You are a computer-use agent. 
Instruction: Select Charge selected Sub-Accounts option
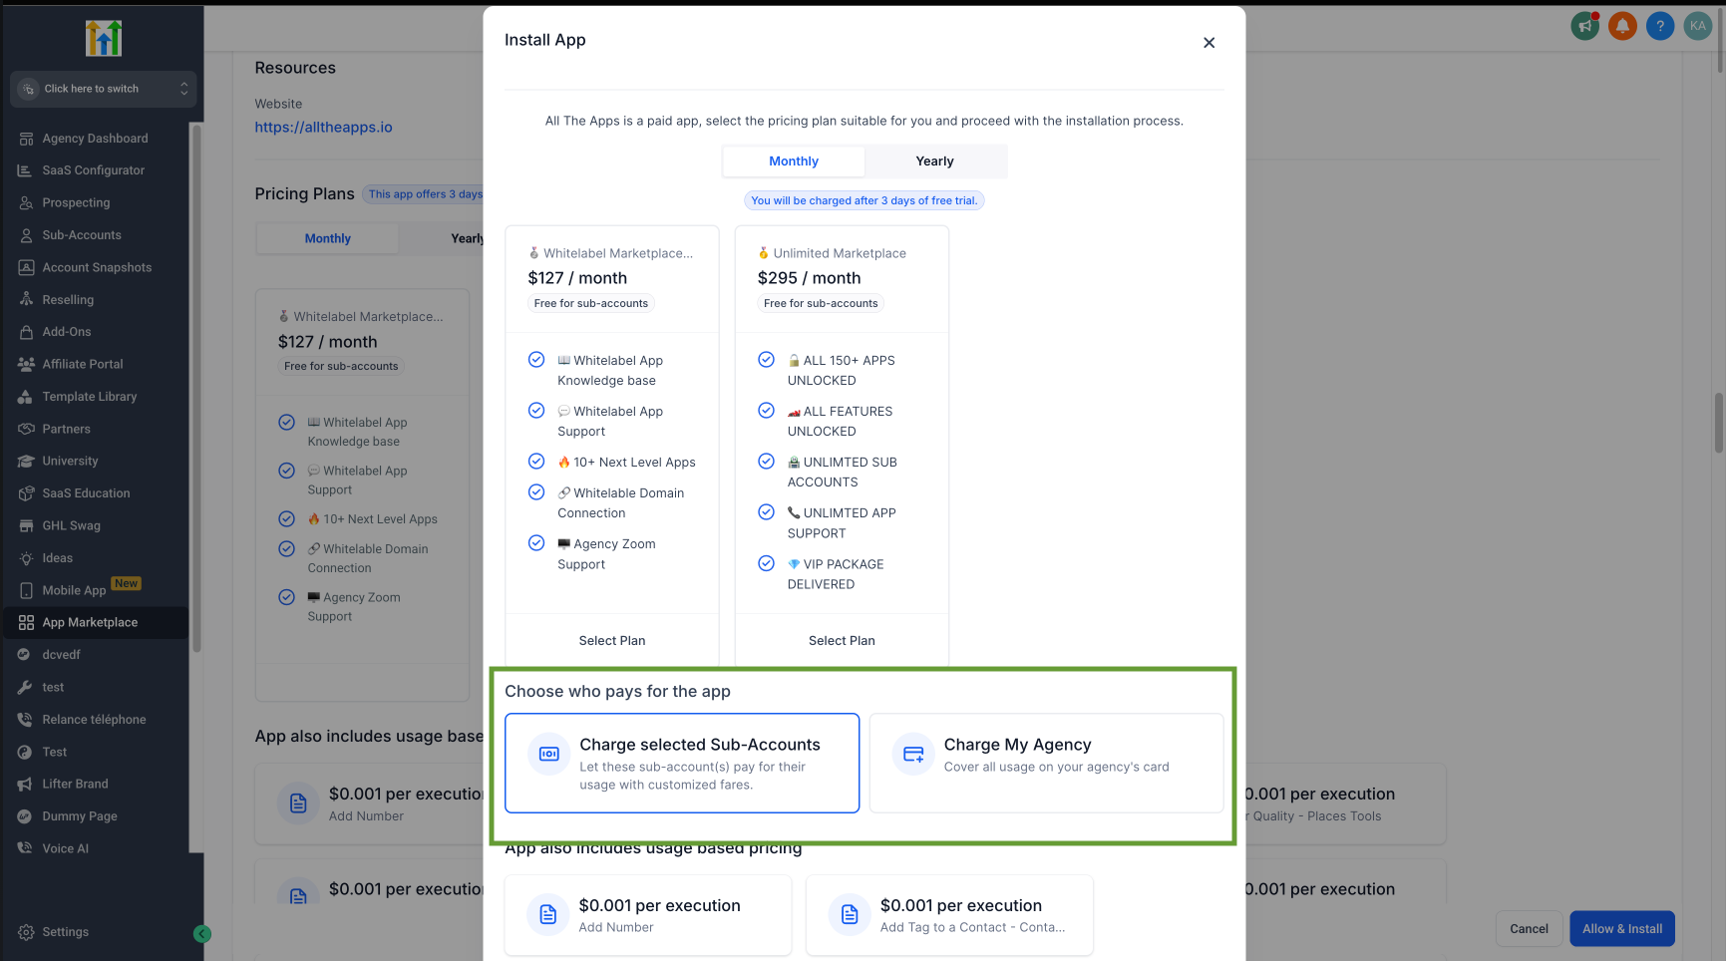pyautogui.click(x=682, y=763)
